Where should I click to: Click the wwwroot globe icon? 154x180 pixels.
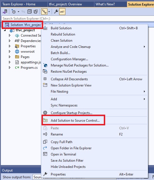pos(17,52)
